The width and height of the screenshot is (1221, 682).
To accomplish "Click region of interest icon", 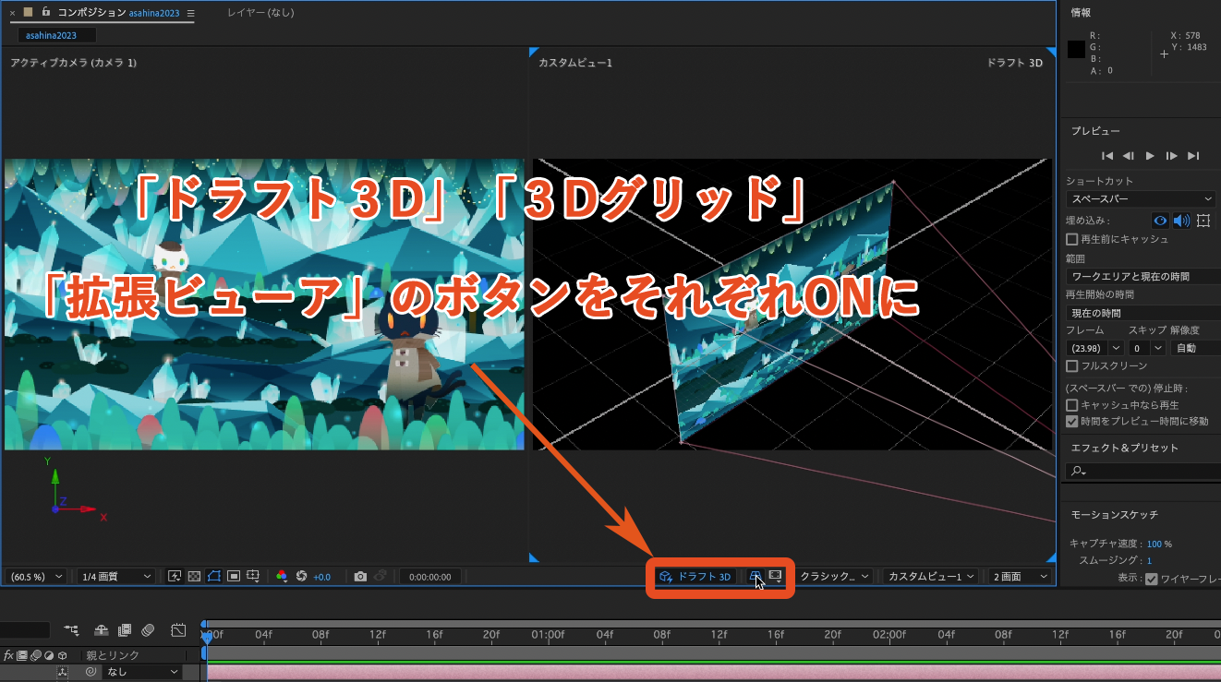I will [x=234, y=577].
